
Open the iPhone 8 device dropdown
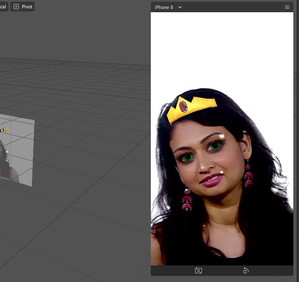tap(168, 7)
